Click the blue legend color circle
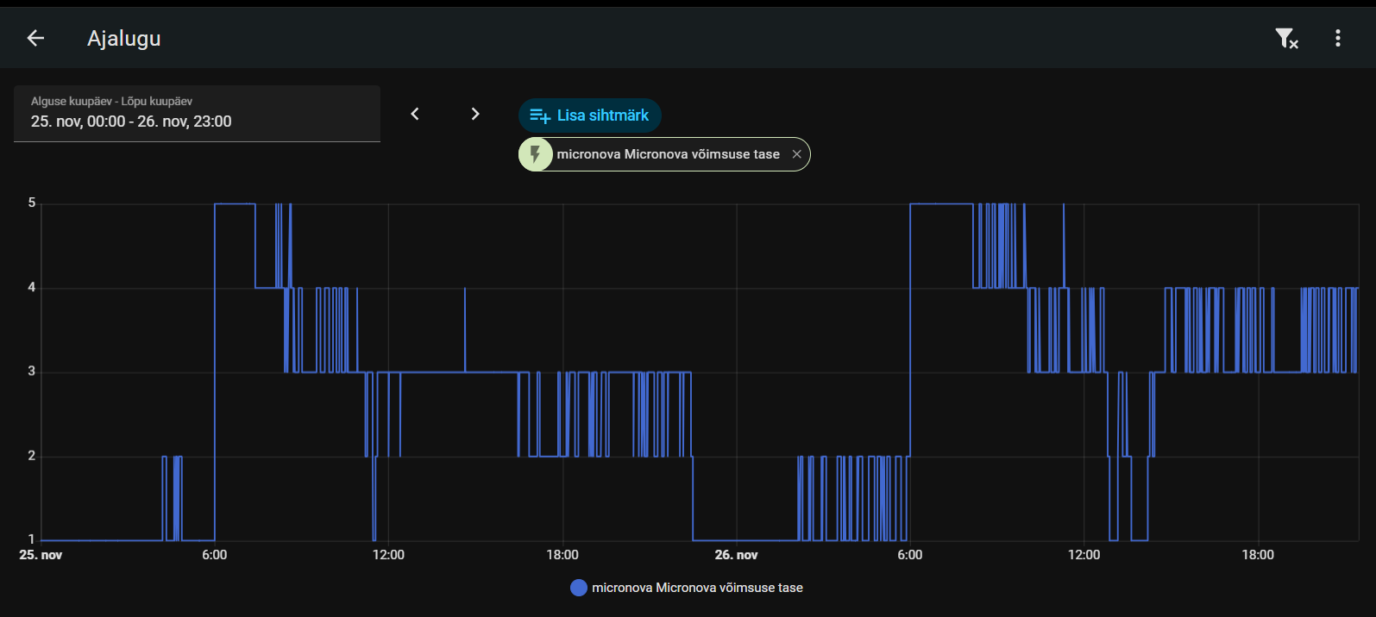Screen dimensions: 1376x617 pyautogui.click(x=579, y=588)
